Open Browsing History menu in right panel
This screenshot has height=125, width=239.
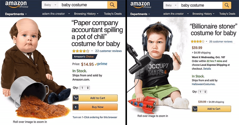coord(203,14)
